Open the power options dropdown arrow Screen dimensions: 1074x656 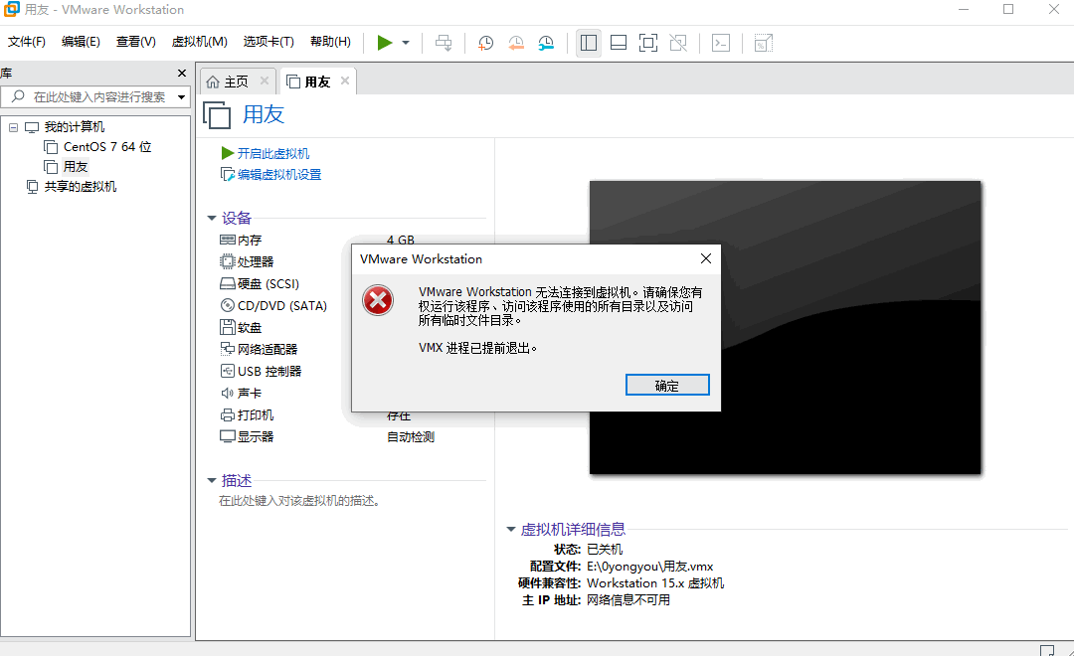coord(406,43)
